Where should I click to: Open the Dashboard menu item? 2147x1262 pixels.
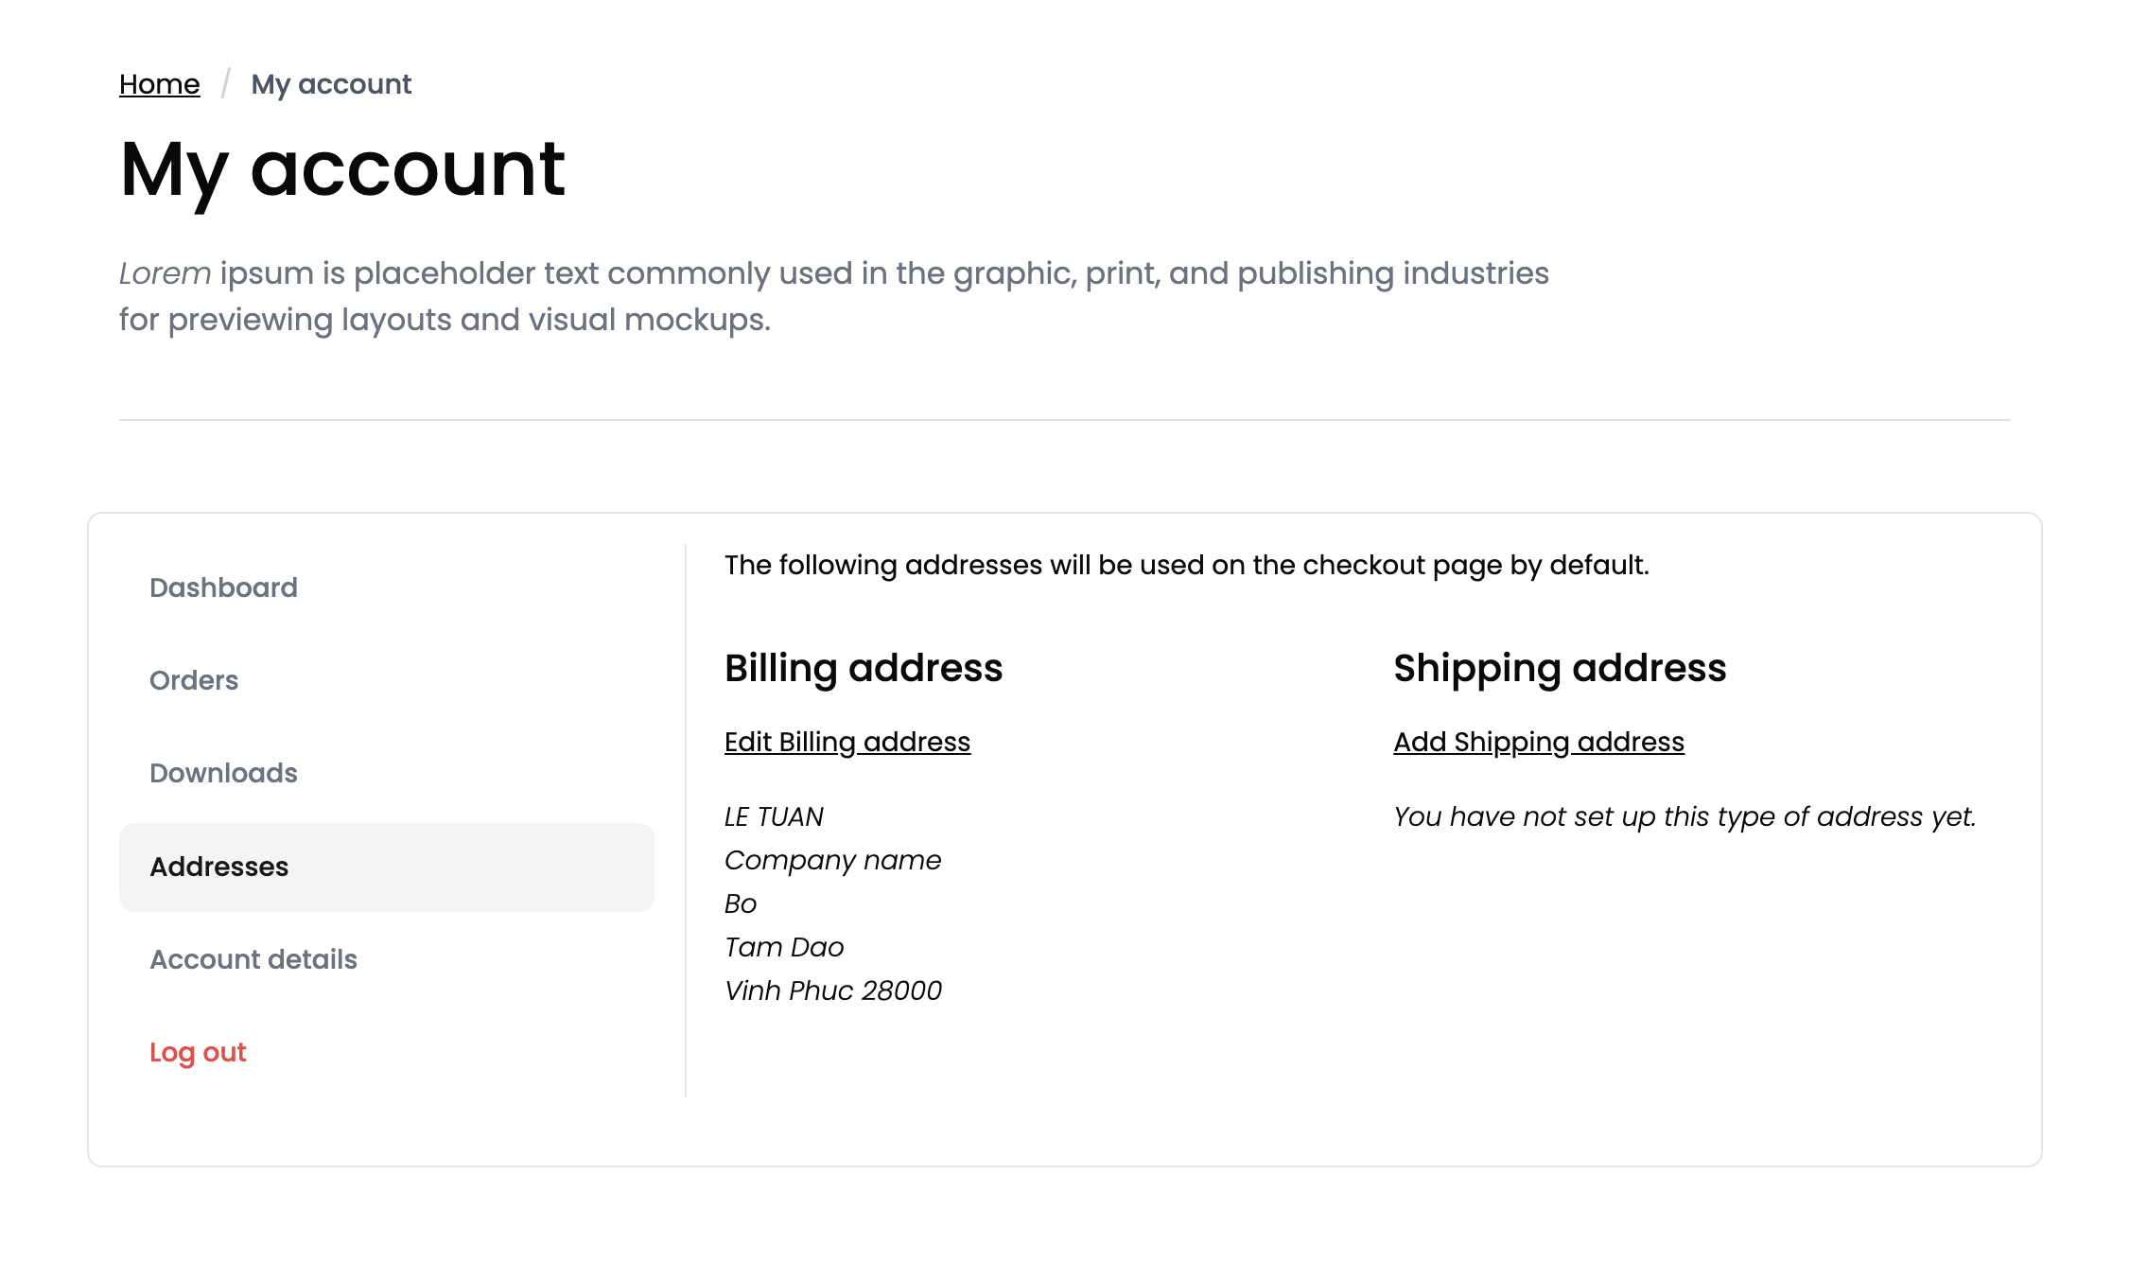point(223,587)
